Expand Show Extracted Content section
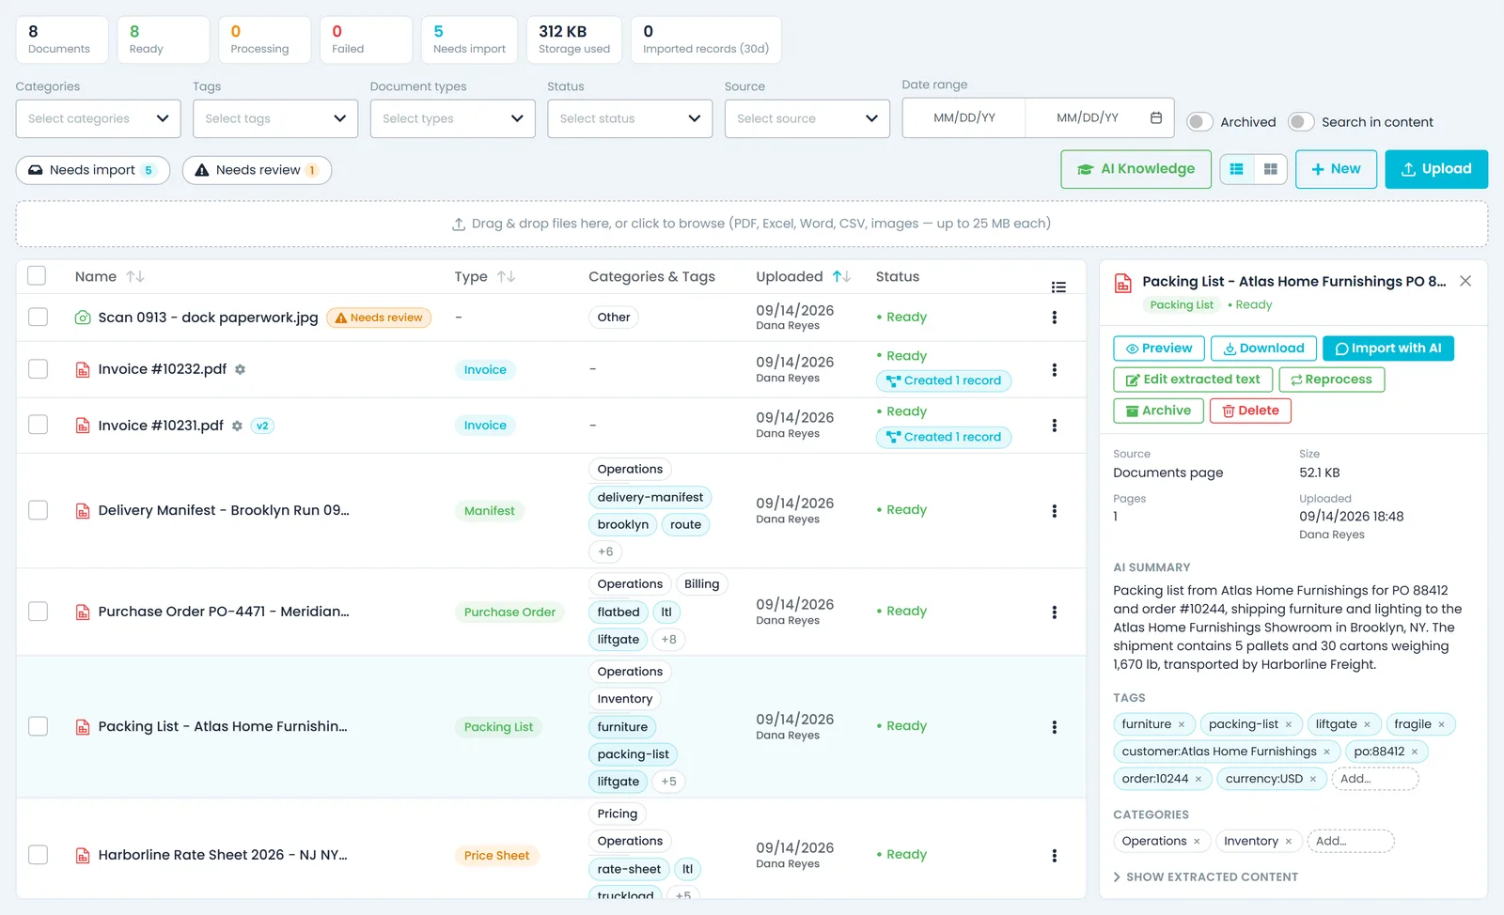The image size is (1504, 915). coord(1205,876)
